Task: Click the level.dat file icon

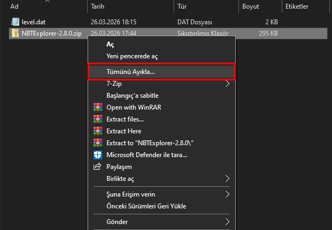Action: pos(15,22)
